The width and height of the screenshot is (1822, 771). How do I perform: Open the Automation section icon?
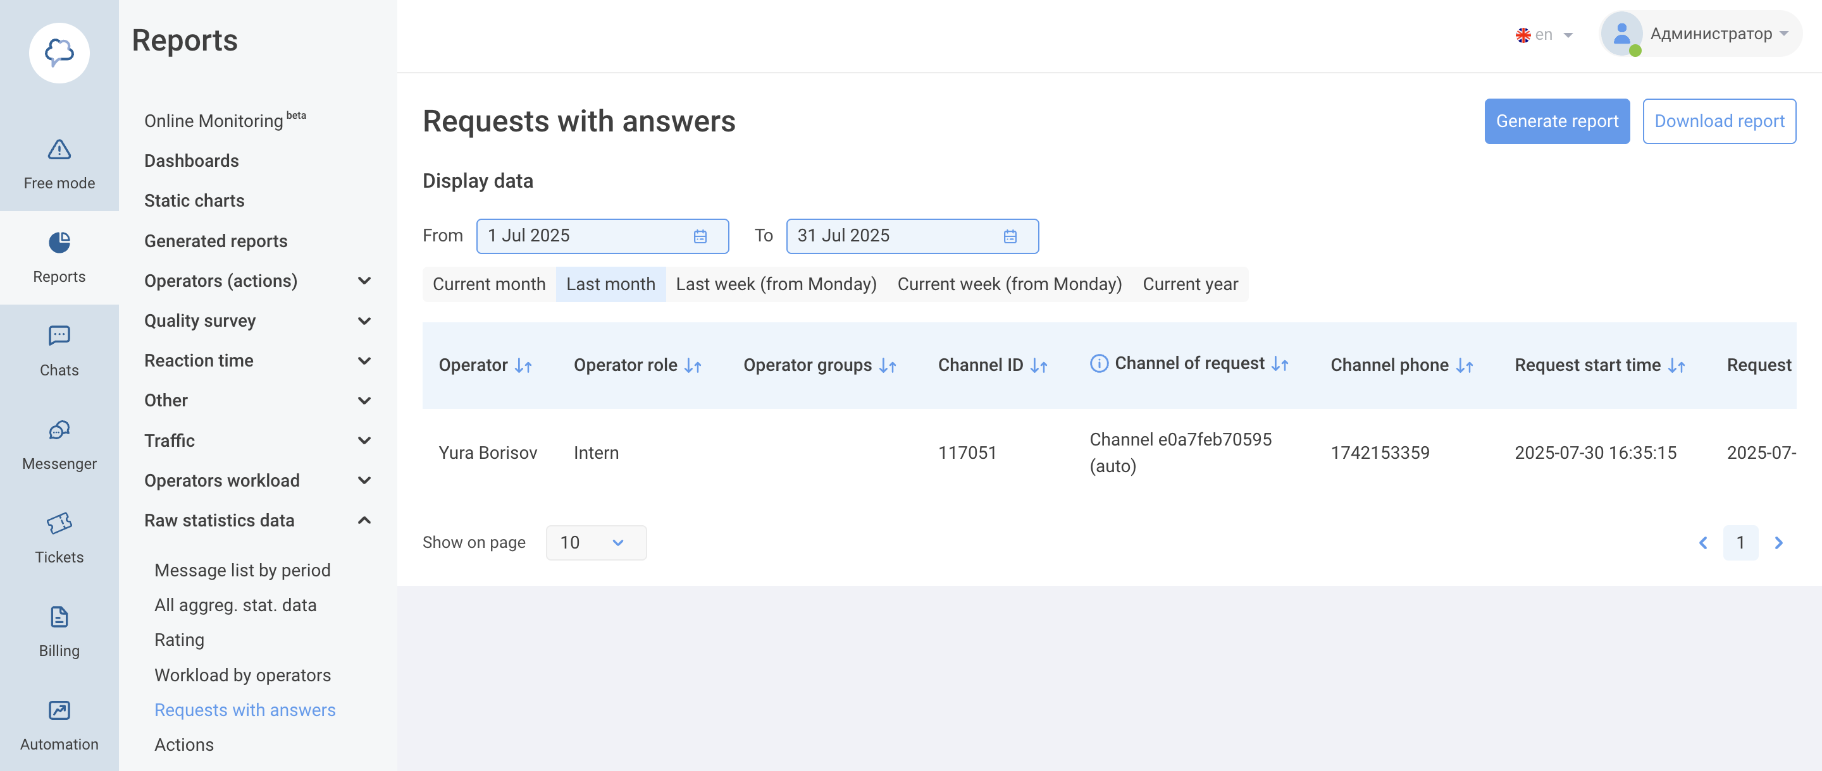(59, 710)
